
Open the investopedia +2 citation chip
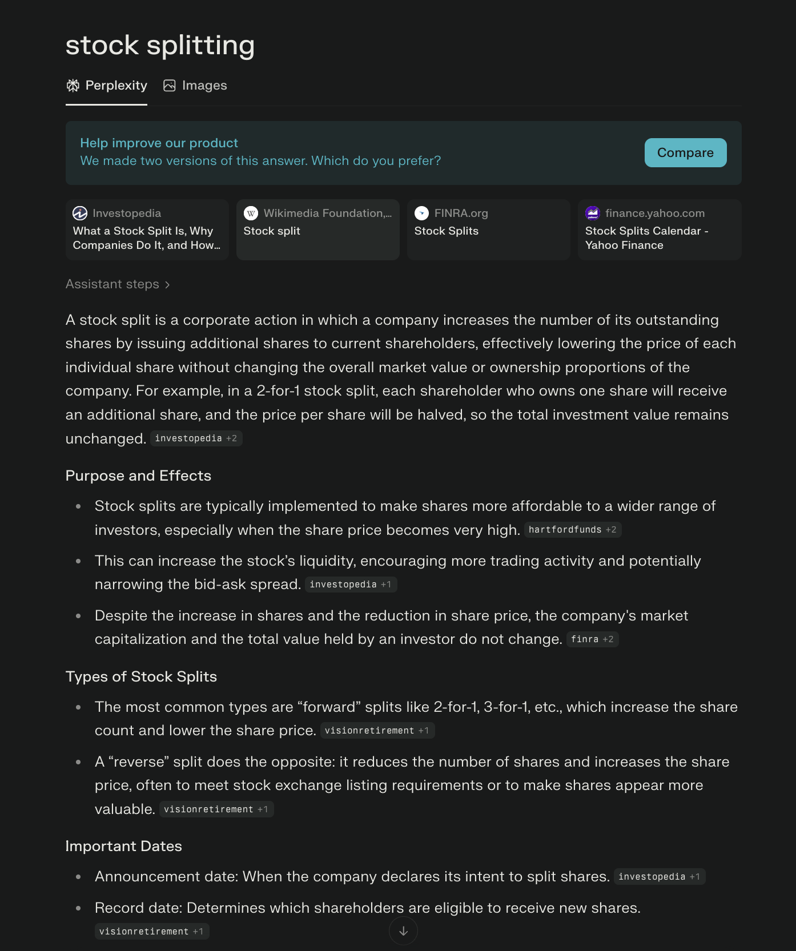196,438
